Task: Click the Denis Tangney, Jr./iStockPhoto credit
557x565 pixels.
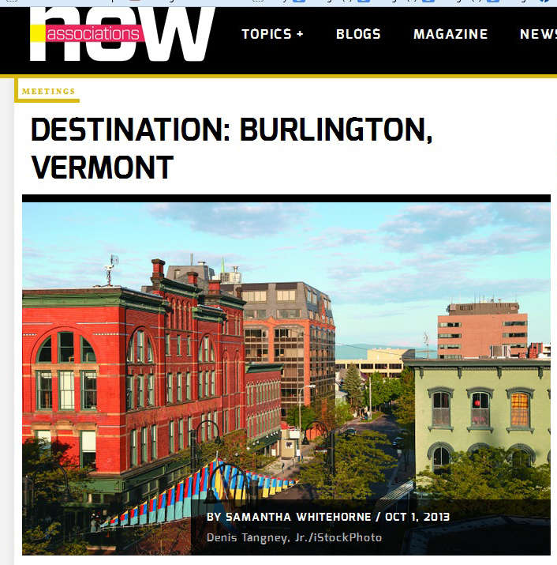Action: 294,537
